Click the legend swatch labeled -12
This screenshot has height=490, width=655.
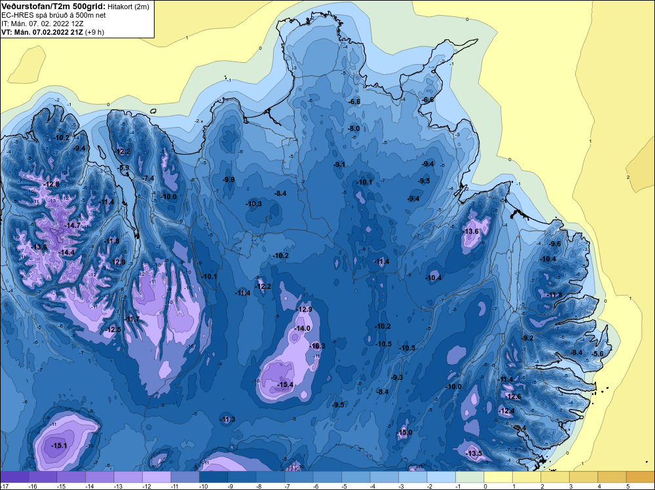157,477
